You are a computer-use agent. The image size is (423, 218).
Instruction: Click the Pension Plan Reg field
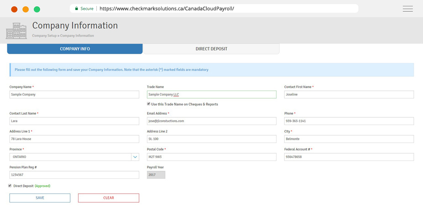pos(74,175)
